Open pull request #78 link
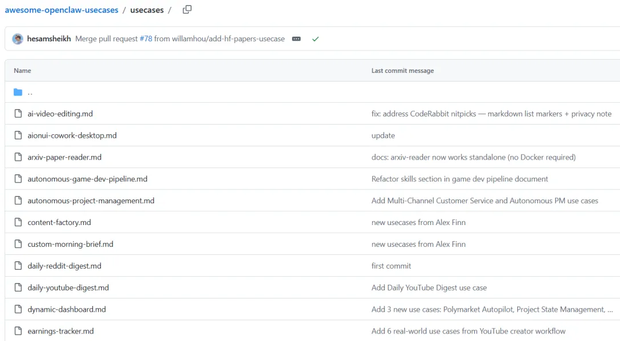Image resolution: width=620 pixels, height=341 pixels. point(146,39)
